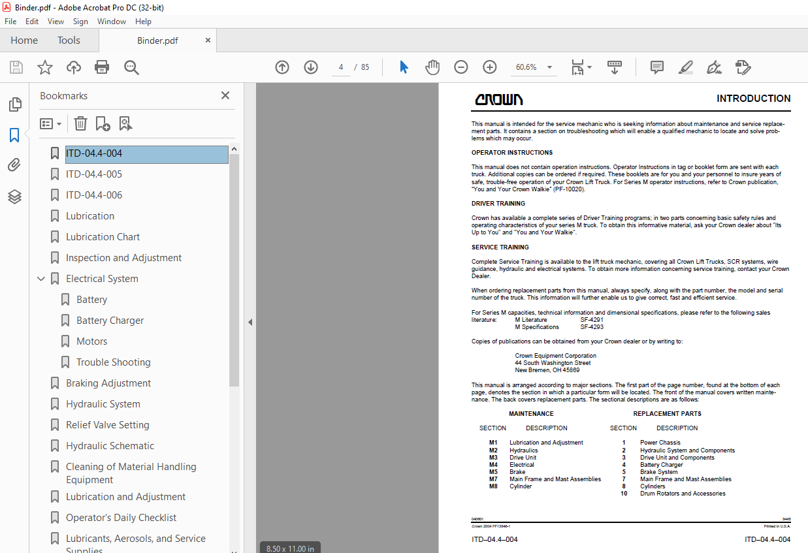This screenshot has width=808, height=553.
Task: Open Cleaning of Material Handling Equipment bookmark
Action: click(x=131, y=473)
